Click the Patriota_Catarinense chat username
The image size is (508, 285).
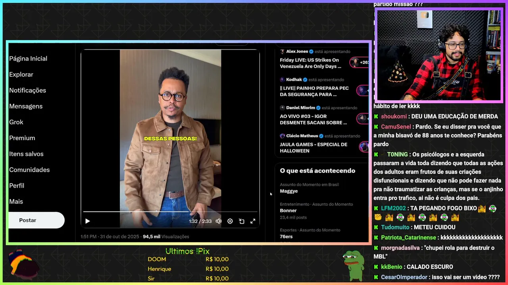coord(408,237)
